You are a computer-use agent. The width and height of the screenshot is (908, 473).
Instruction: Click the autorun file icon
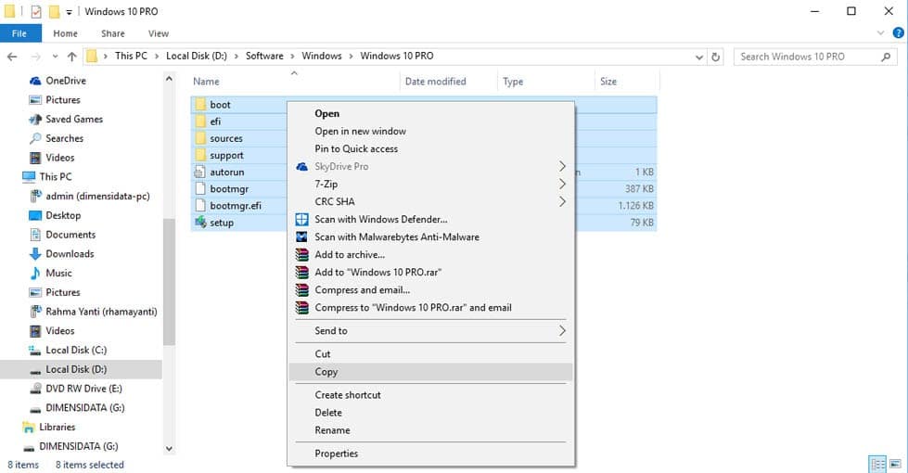200,172
